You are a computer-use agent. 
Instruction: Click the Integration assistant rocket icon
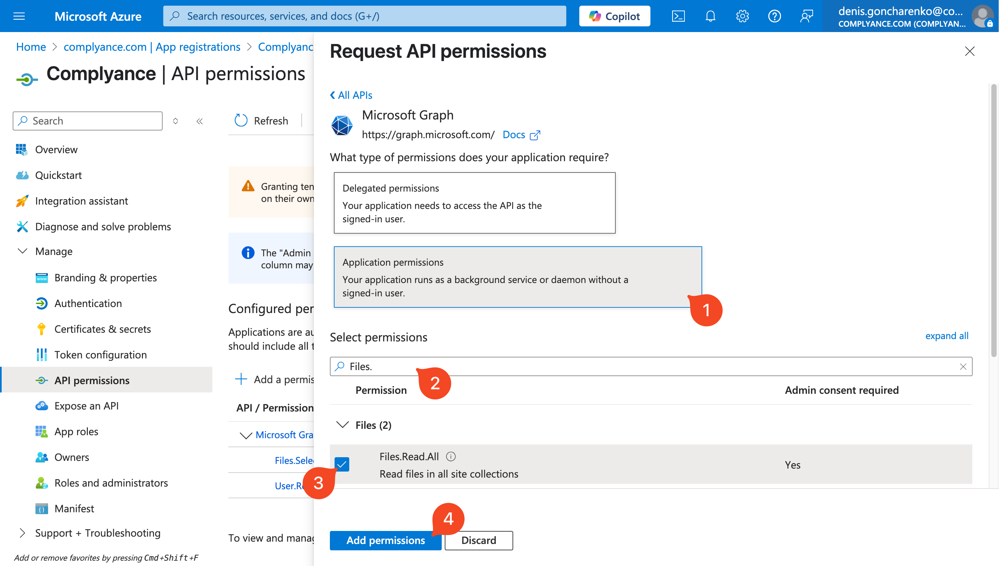pyautogui.click(x=22, y=201)
